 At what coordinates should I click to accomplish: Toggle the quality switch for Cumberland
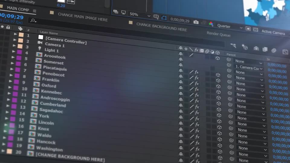coord(192,118)
